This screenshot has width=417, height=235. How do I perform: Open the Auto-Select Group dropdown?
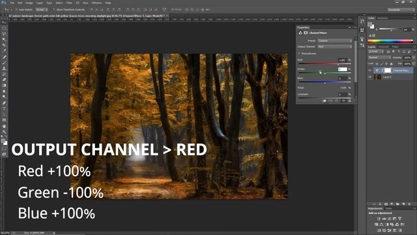42,10
